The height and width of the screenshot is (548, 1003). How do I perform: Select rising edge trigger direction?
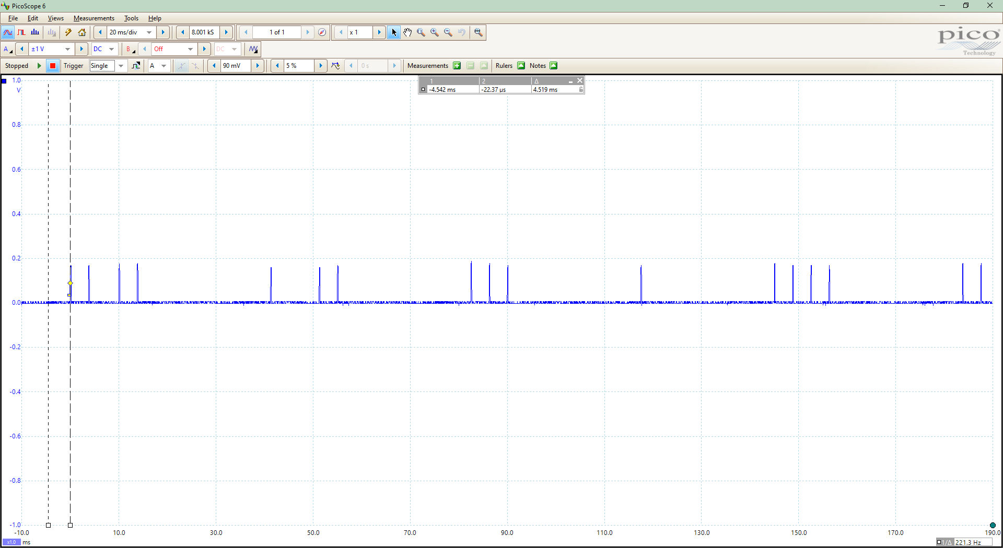181,66
